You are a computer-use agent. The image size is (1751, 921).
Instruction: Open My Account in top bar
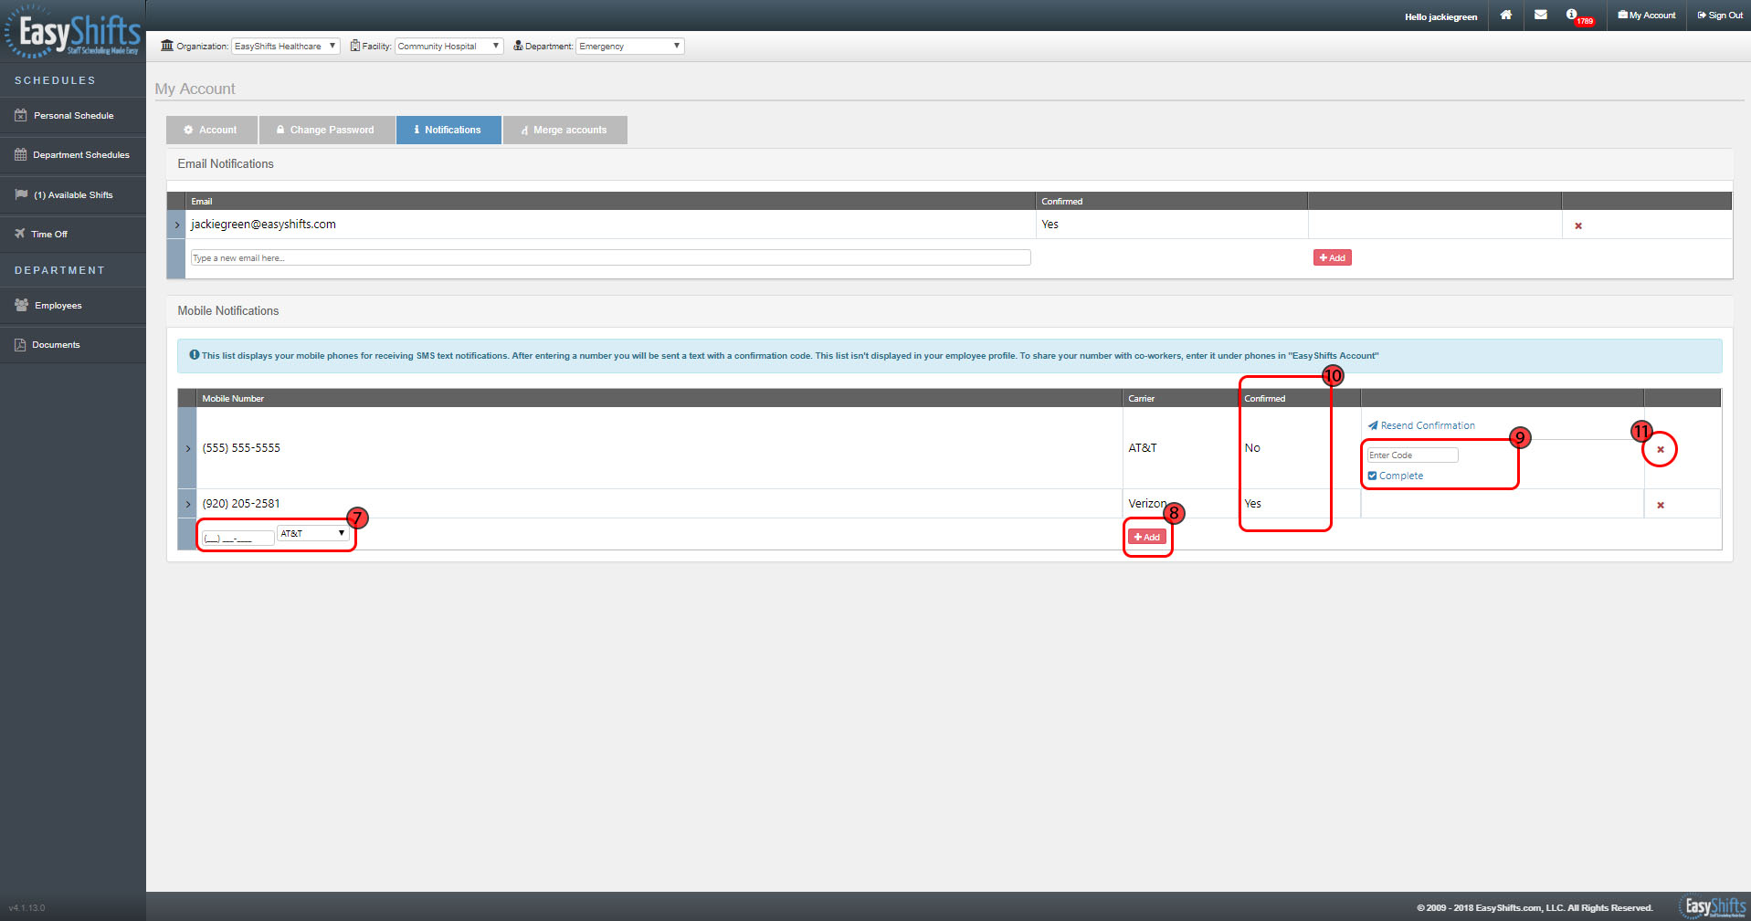point(1647,16)
